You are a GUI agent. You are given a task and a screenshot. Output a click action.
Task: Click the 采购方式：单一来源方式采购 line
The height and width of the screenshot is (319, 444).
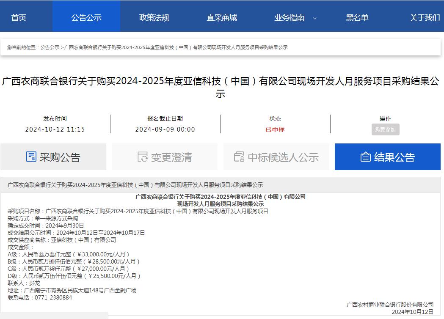click(x=43, y=218)
